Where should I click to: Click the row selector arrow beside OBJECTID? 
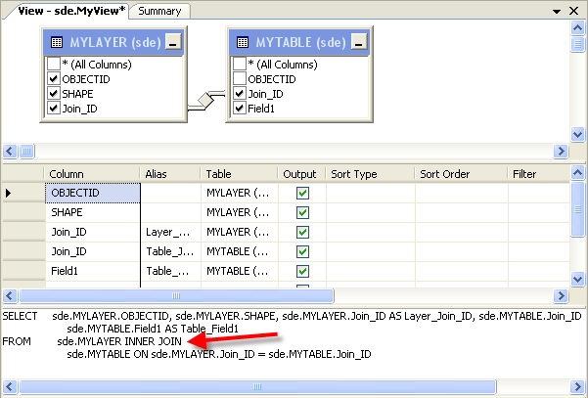tap(8, 193)
